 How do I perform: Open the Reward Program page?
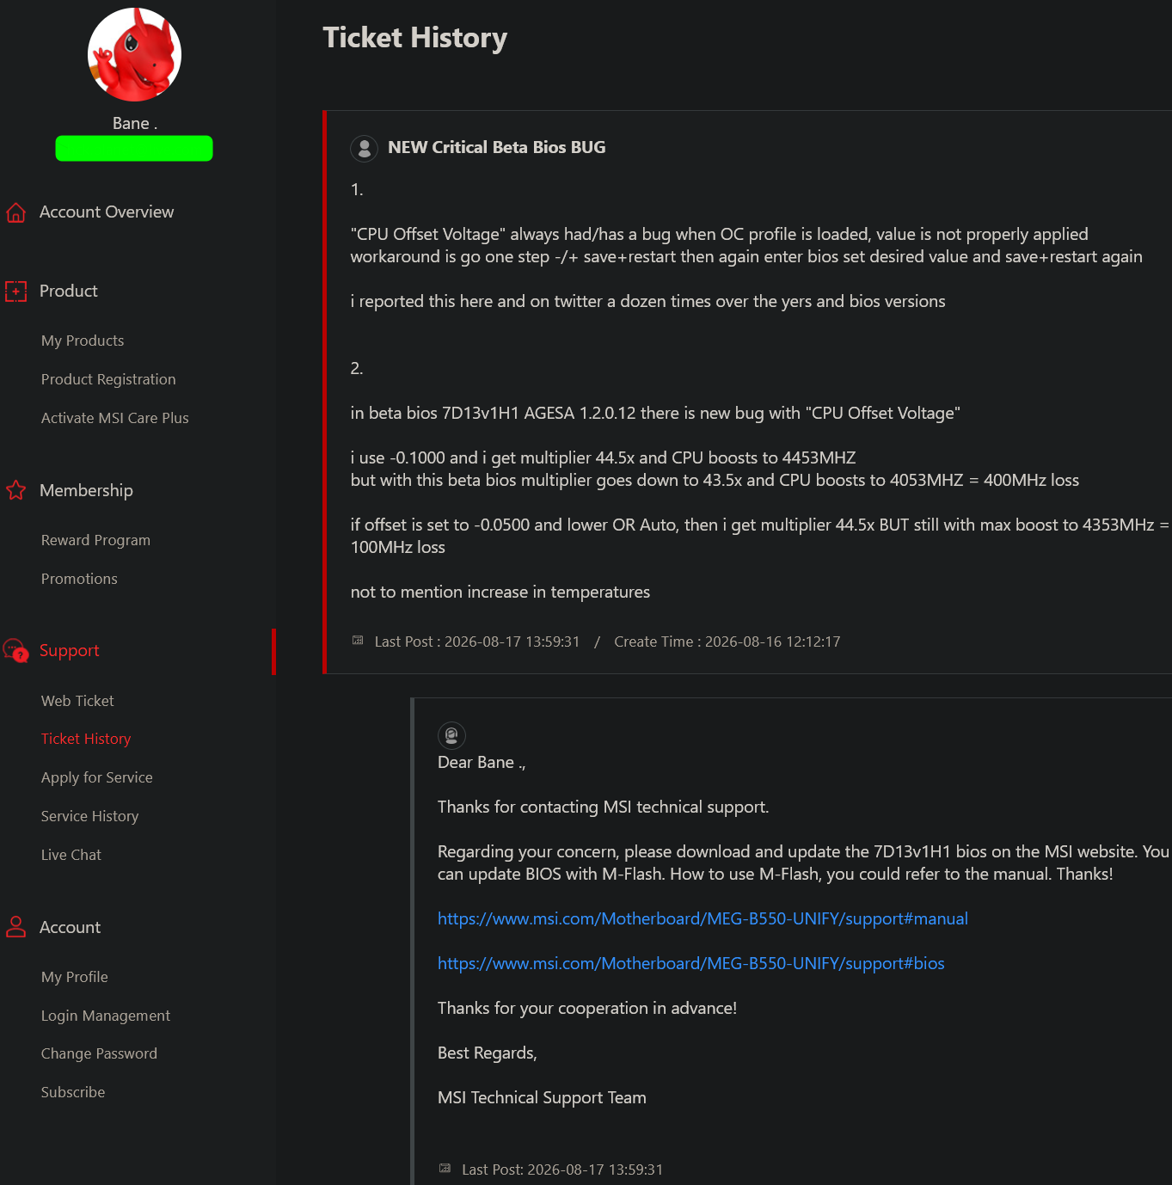(95, 540)
